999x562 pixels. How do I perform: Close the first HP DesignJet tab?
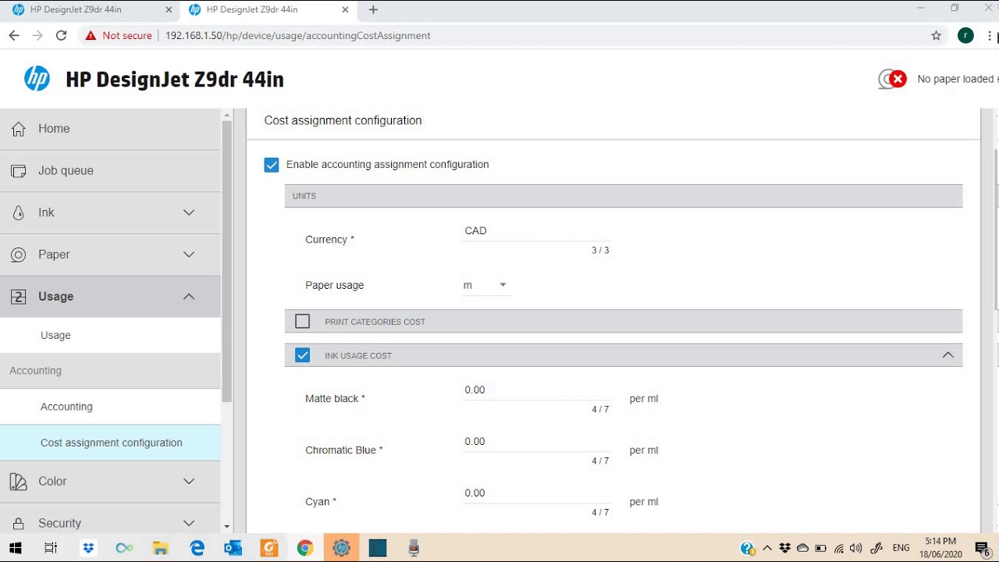pyautogui.click(x=169, y=10)
